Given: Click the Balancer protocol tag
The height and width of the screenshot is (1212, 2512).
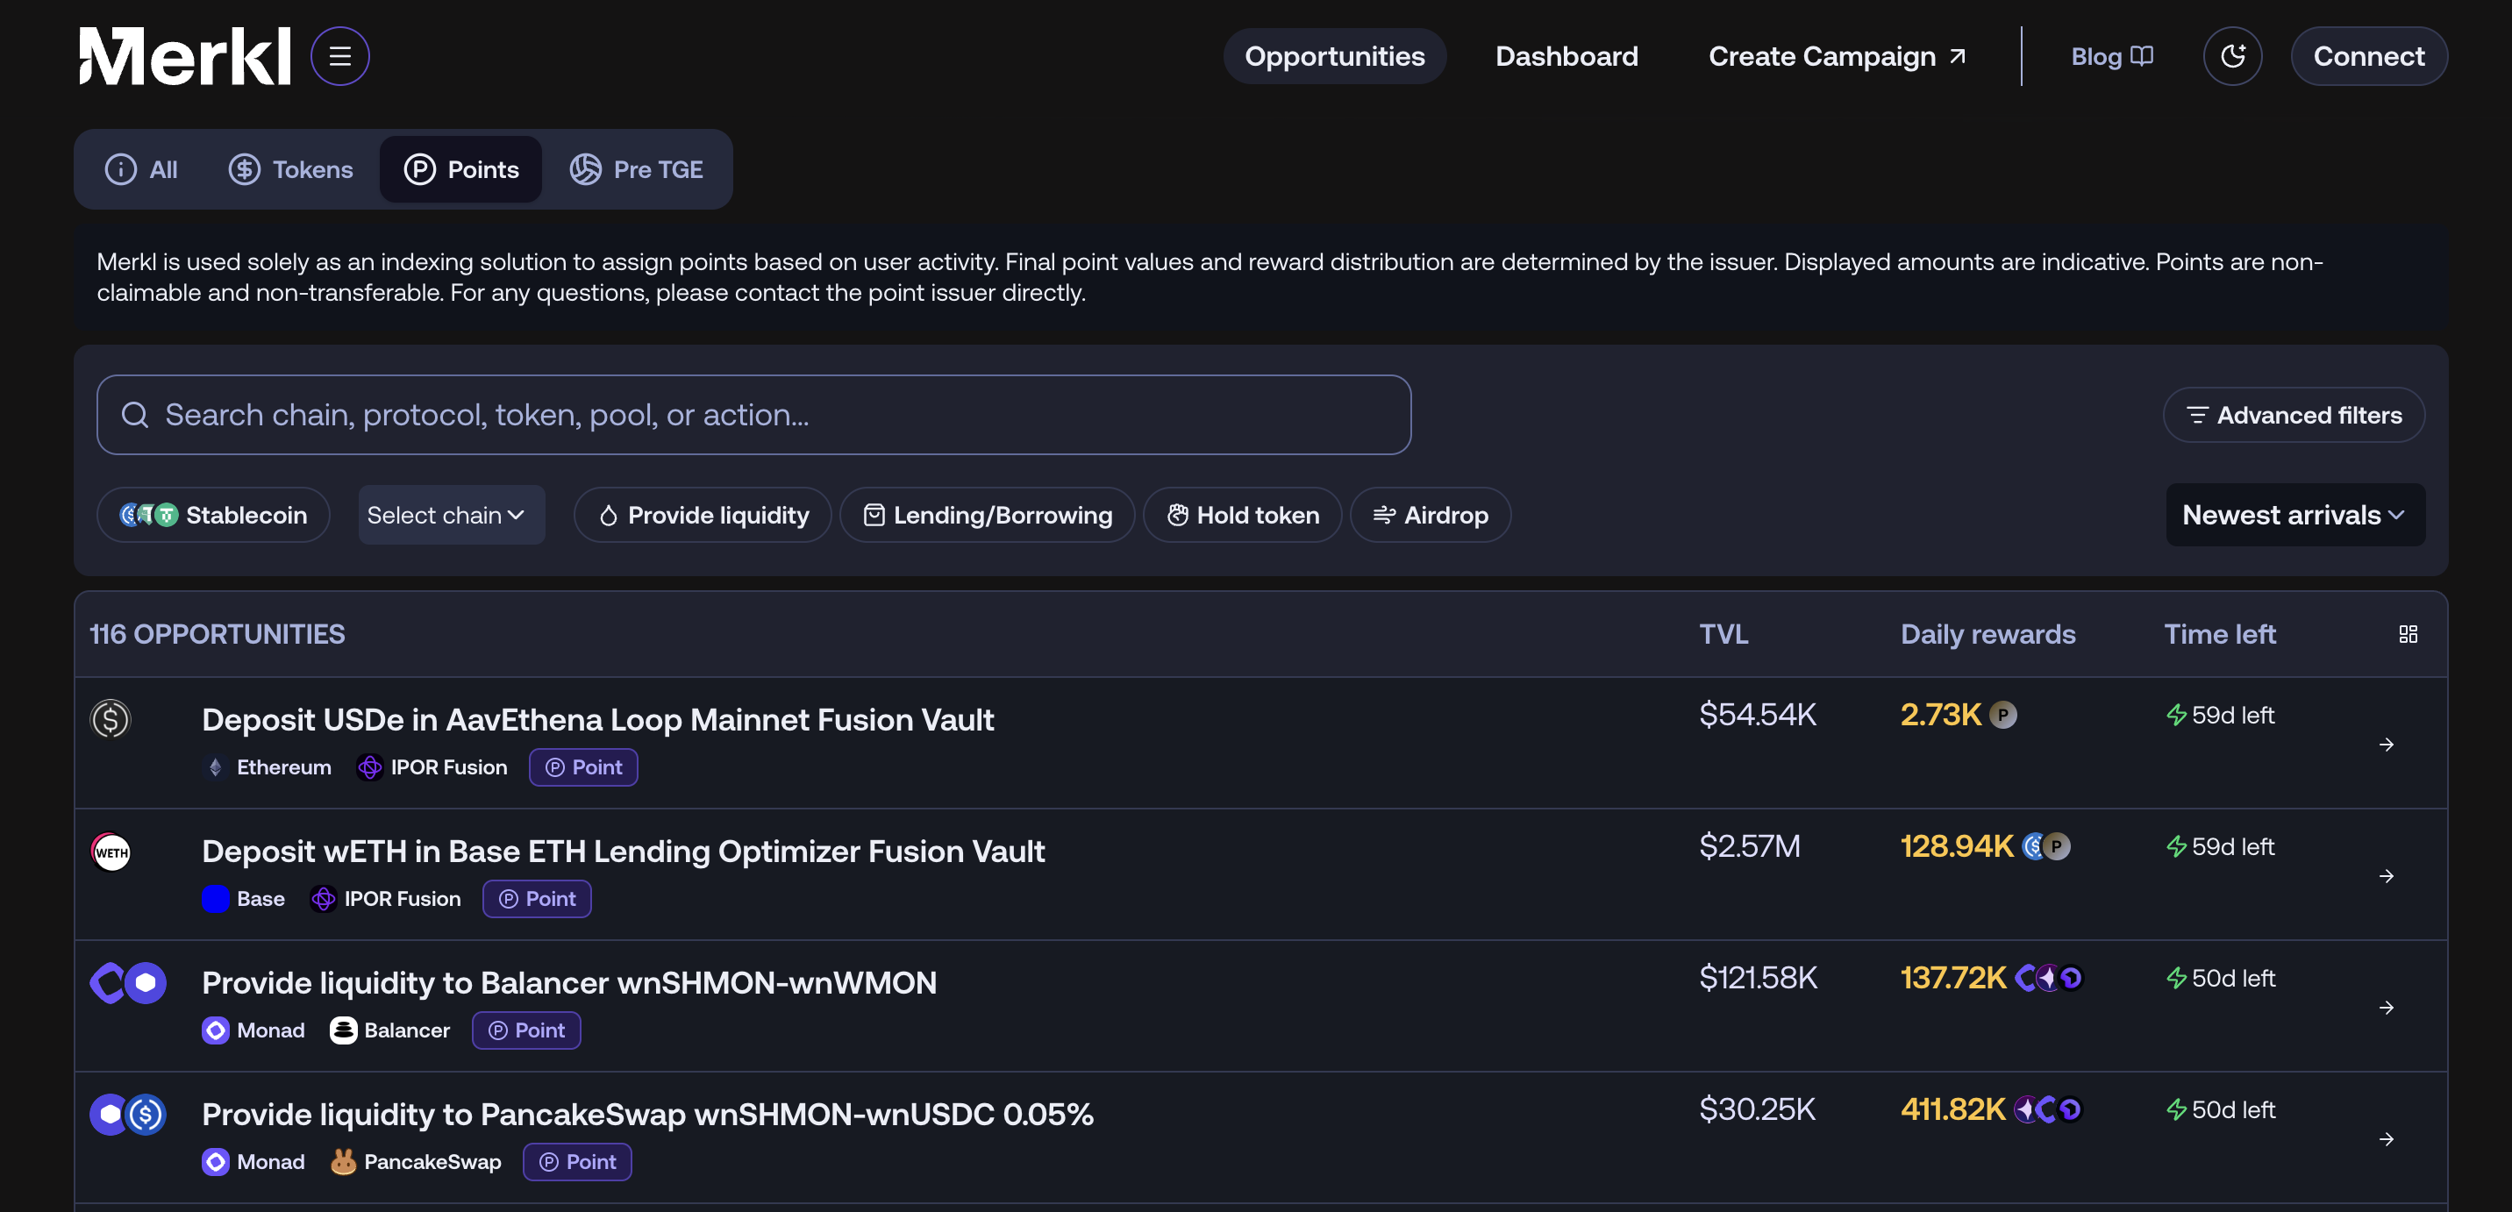Looking at the screenshot, I should 390,1030.
